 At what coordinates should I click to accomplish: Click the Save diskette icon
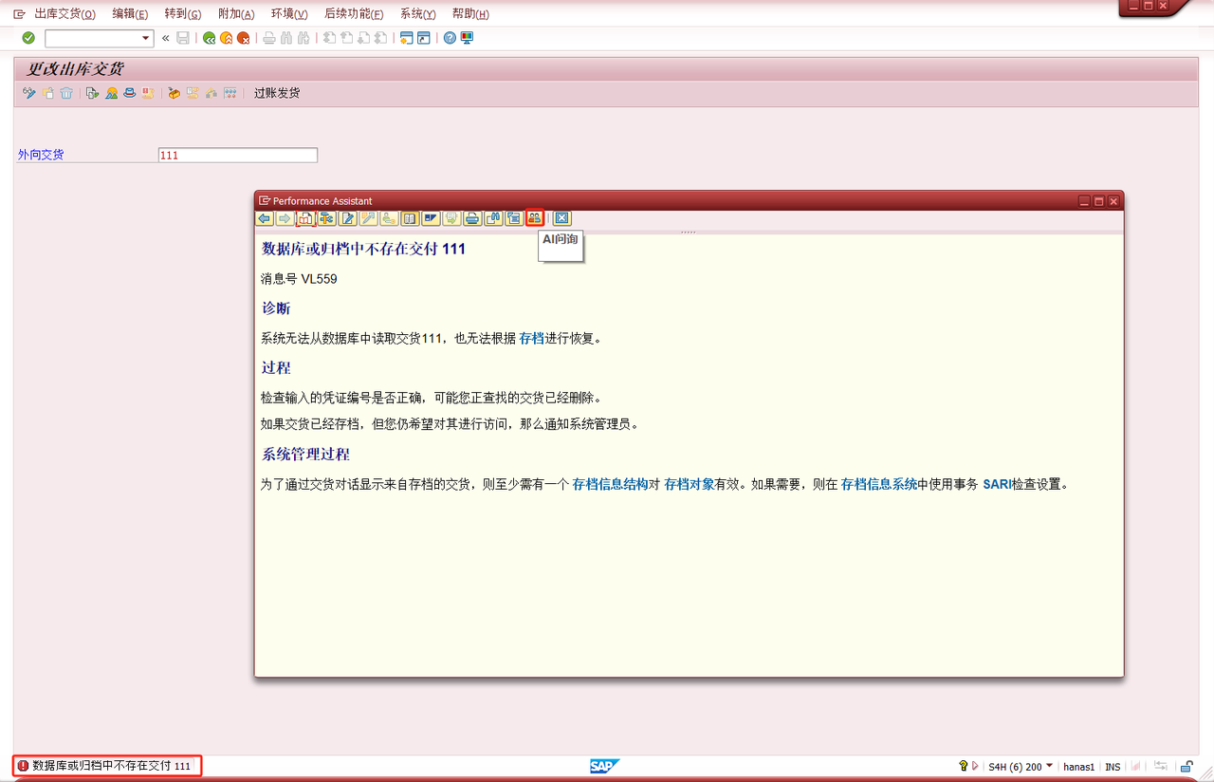(183, 38)
